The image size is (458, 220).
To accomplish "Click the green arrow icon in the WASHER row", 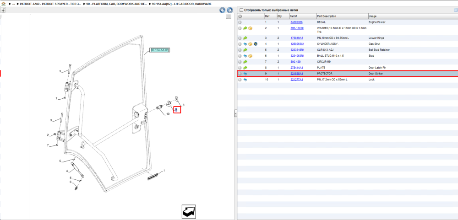I will point(245,28).
